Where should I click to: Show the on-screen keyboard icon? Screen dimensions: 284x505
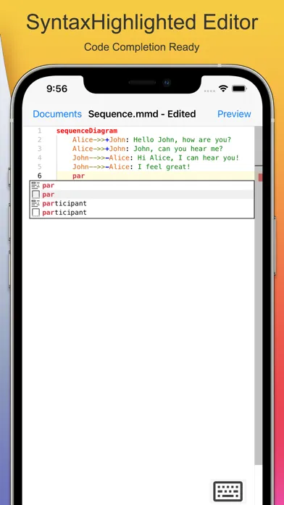coord(227,491)
